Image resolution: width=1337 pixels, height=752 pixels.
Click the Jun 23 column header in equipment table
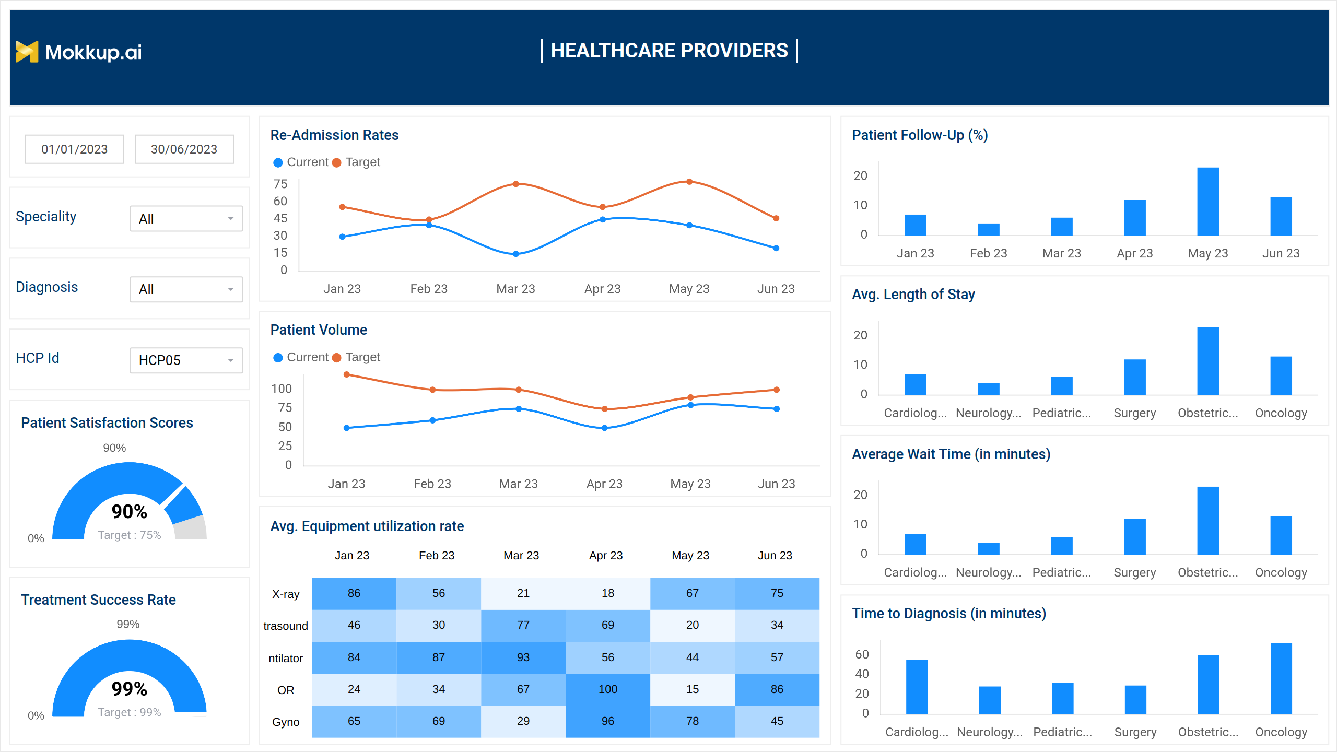coord(775,556)
